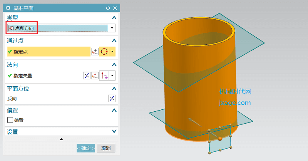Choose the arc center point snap icon
The height and width of the screenshot is (161, 308).
tap(104, 52)
